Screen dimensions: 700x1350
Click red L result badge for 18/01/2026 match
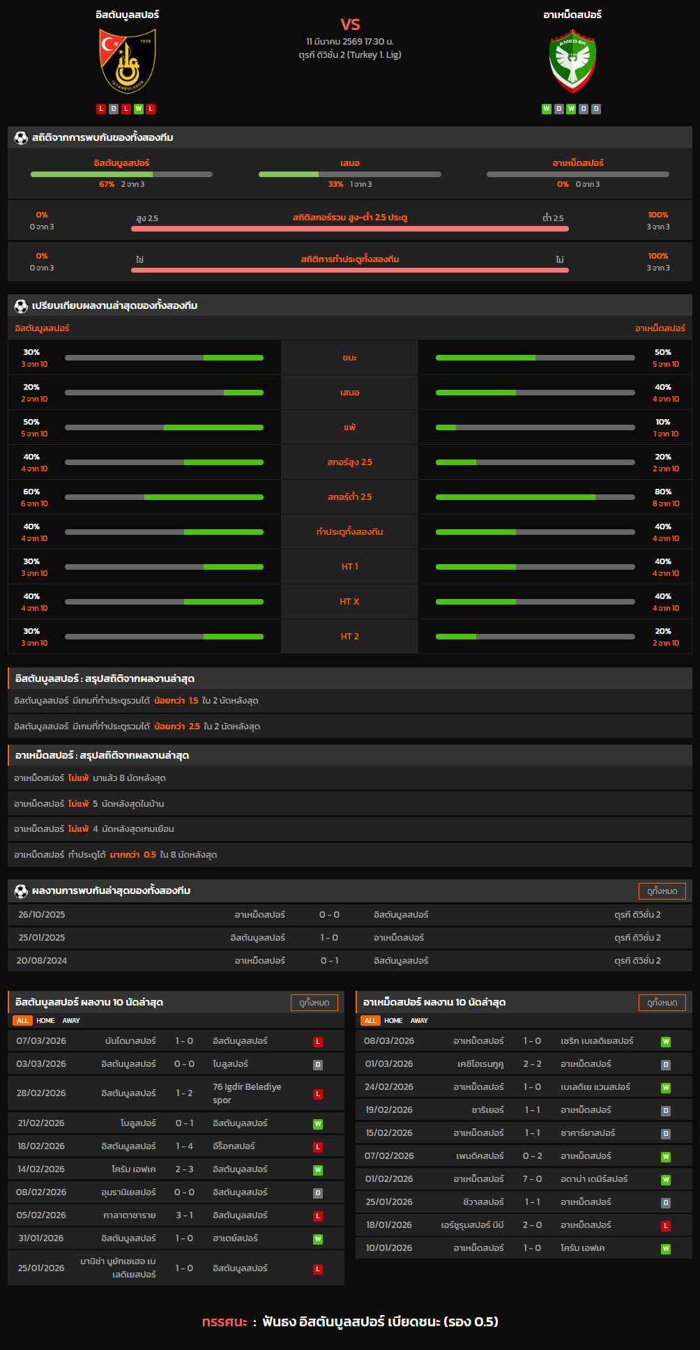tap(666, 1226)
